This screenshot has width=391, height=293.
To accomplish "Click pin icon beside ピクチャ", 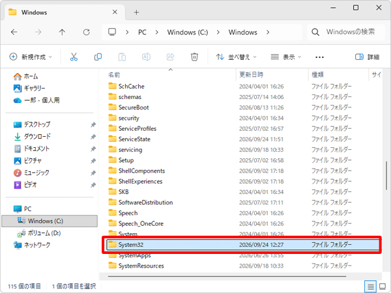I will click(x=93, y=161).
